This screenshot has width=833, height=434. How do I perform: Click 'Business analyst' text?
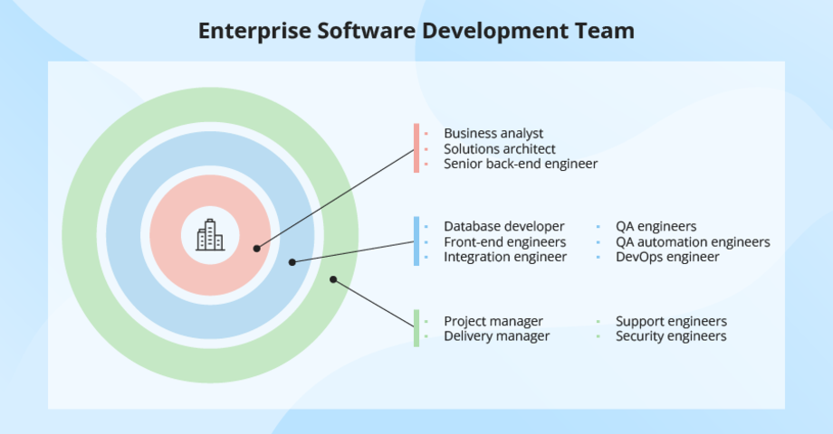(x=493, y=133)
